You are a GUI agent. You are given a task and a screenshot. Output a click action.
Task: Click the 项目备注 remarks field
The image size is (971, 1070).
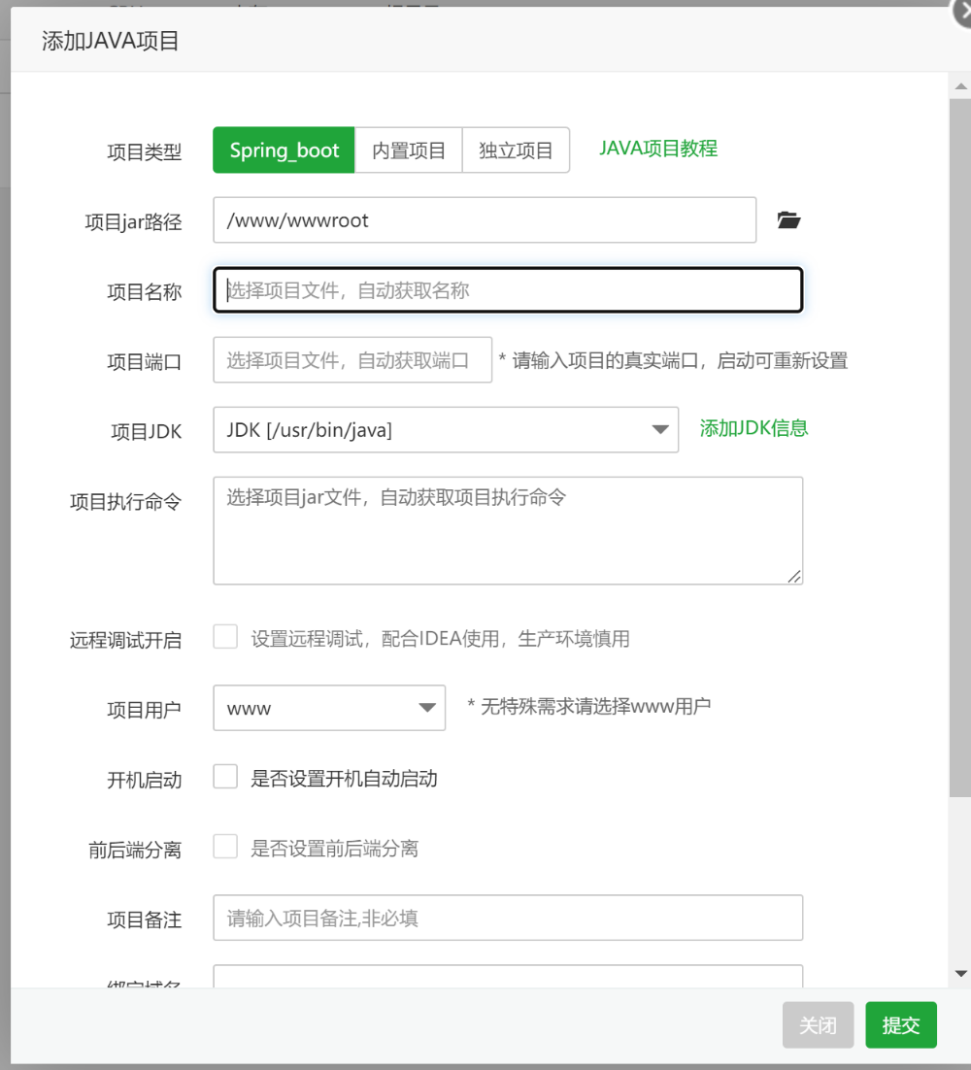pos(507,918)
